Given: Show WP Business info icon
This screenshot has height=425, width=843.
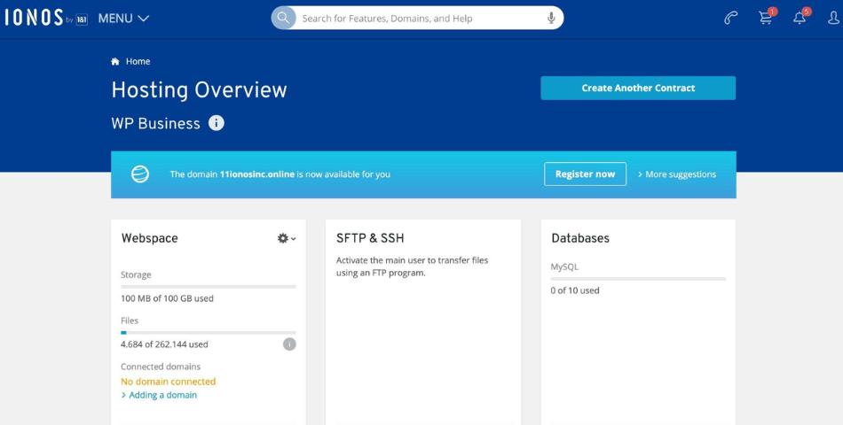Looking at the screenshot, I should point(217,123).
